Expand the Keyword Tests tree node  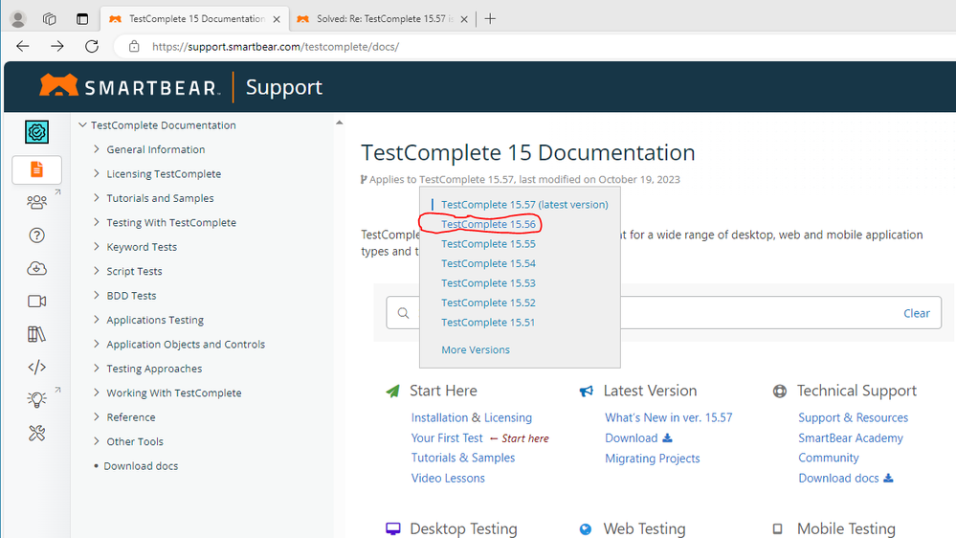[97, 247]
